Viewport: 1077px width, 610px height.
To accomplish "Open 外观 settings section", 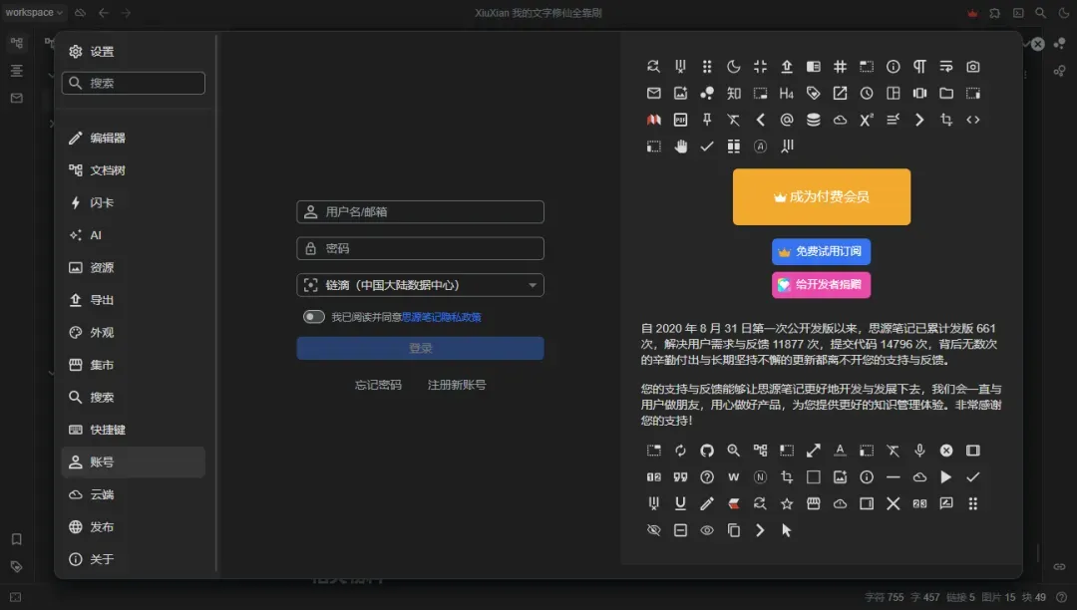I will [134, 332].
